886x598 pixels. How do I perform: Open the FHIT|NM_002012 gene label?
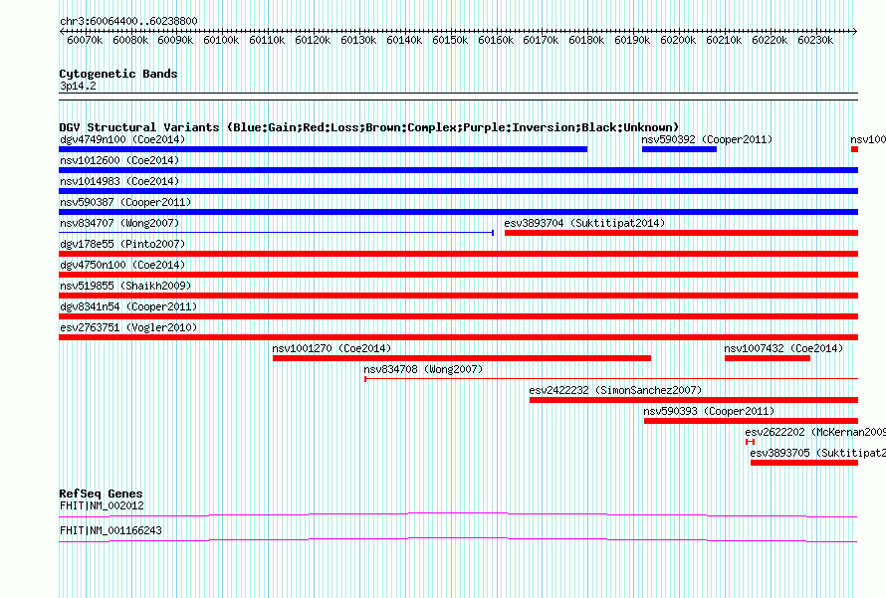point(102,505)
